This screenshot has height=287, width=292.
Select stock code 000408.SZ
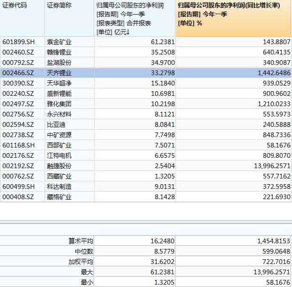click(x=18, y=197)
